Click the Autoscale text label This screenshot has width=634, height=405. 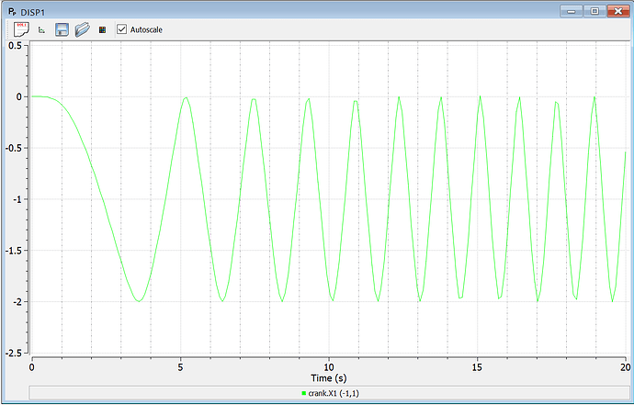[146, 30]
